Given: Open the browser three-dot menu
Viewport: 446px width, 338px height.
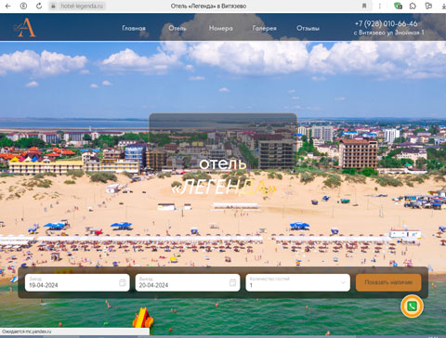Looking at the screenshot, I should coord(380,6).
